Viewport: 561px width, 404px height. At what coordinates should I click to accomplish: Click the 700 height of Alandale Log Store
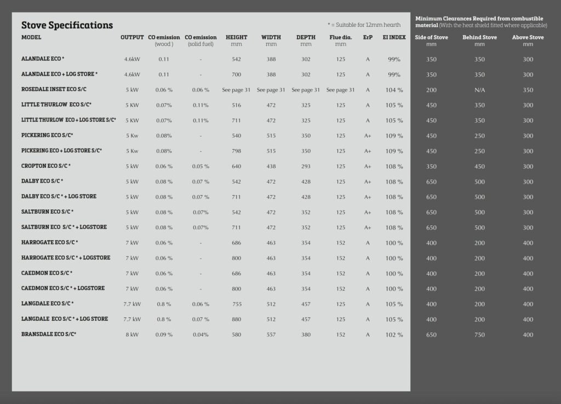[x=237, y=75]
